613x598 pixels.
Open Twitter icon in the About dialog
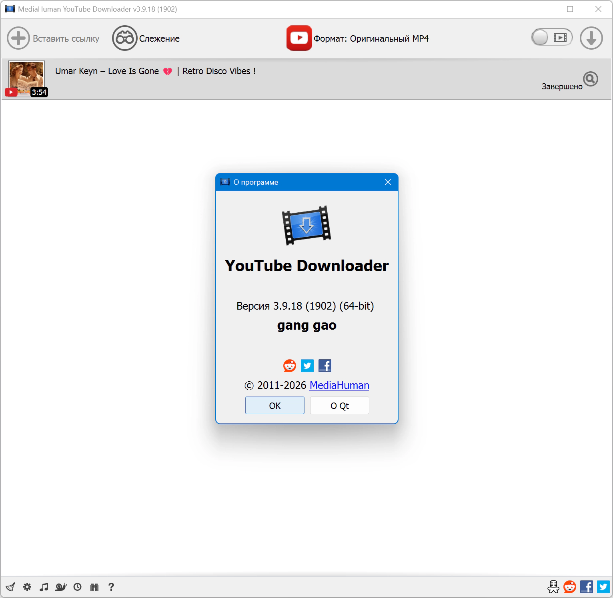coord(307,366)
